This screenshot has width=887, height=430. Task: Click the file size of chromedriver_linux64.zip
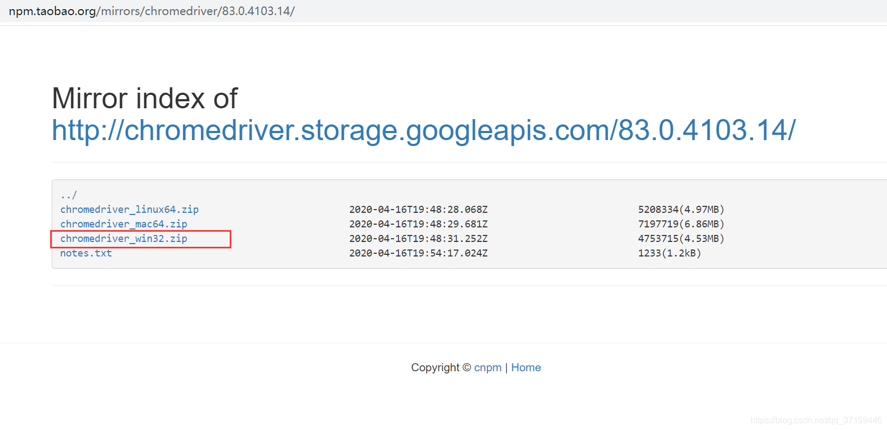pyautogui.click(x=681, y=210)
